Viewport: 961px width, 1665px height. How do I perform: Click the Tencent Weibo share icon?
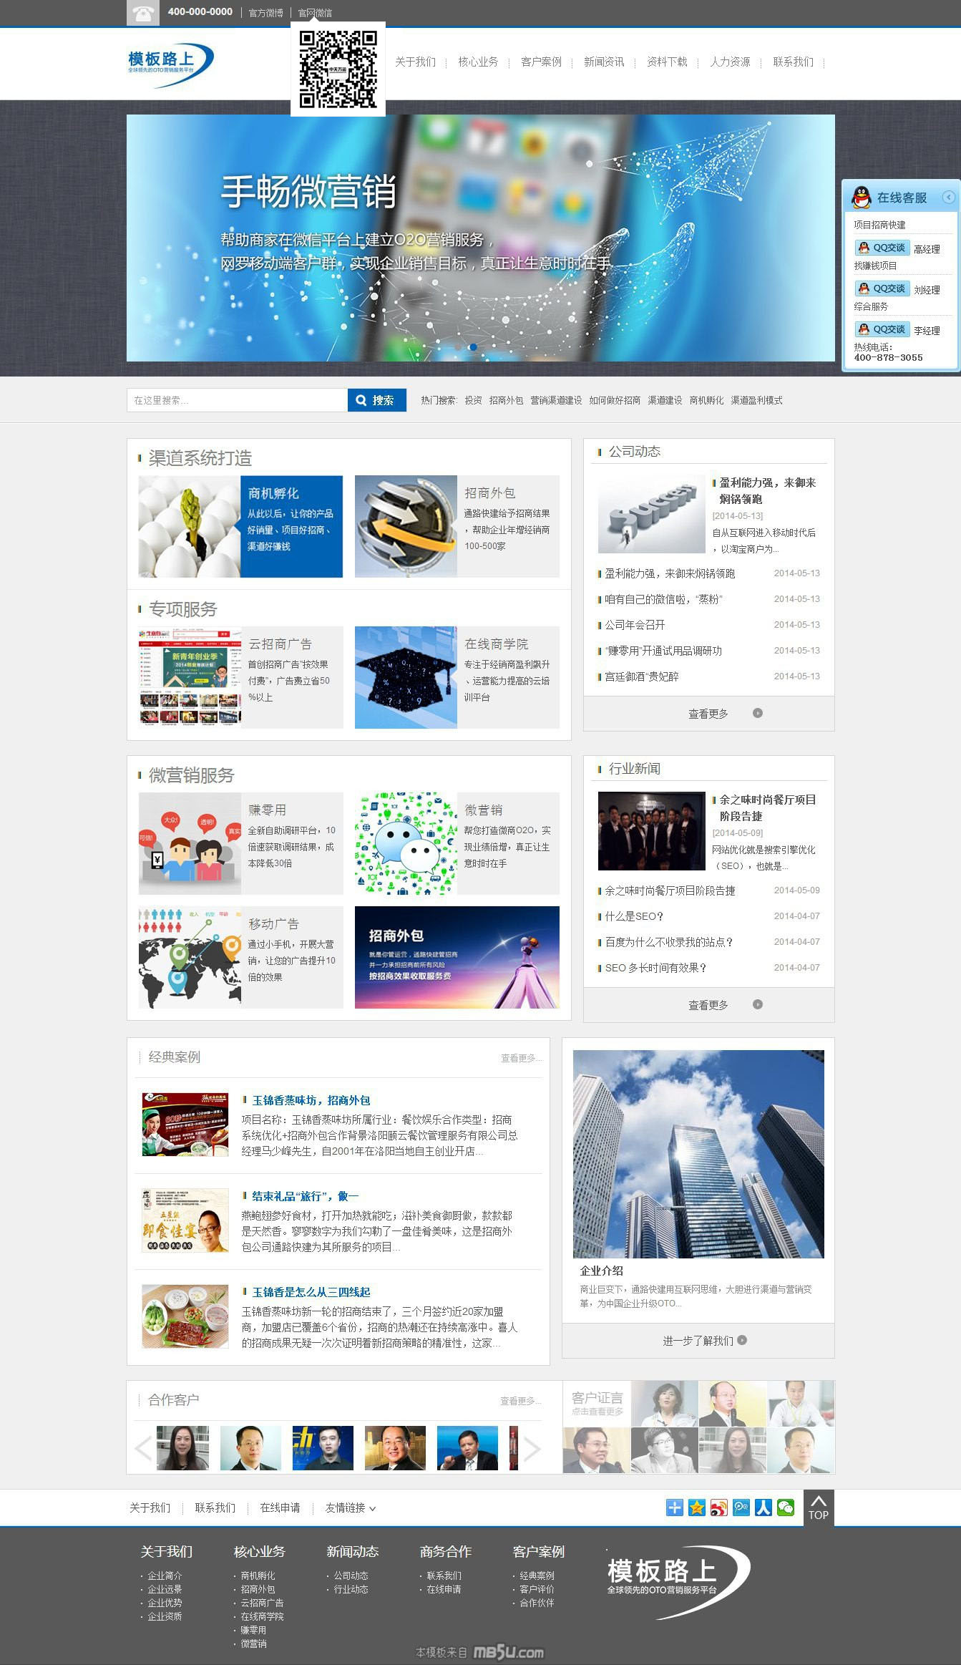[741, 1508]
